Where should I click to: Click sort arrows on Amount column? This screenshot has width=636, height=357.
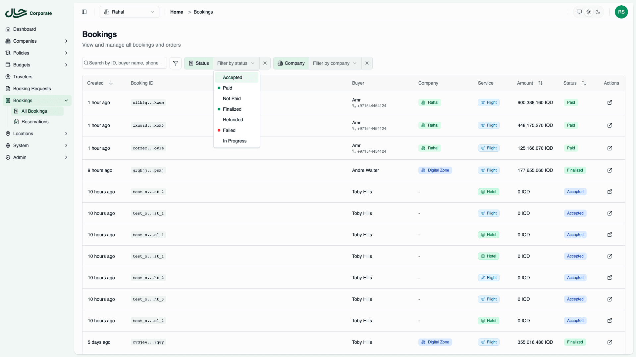(541, 83)
